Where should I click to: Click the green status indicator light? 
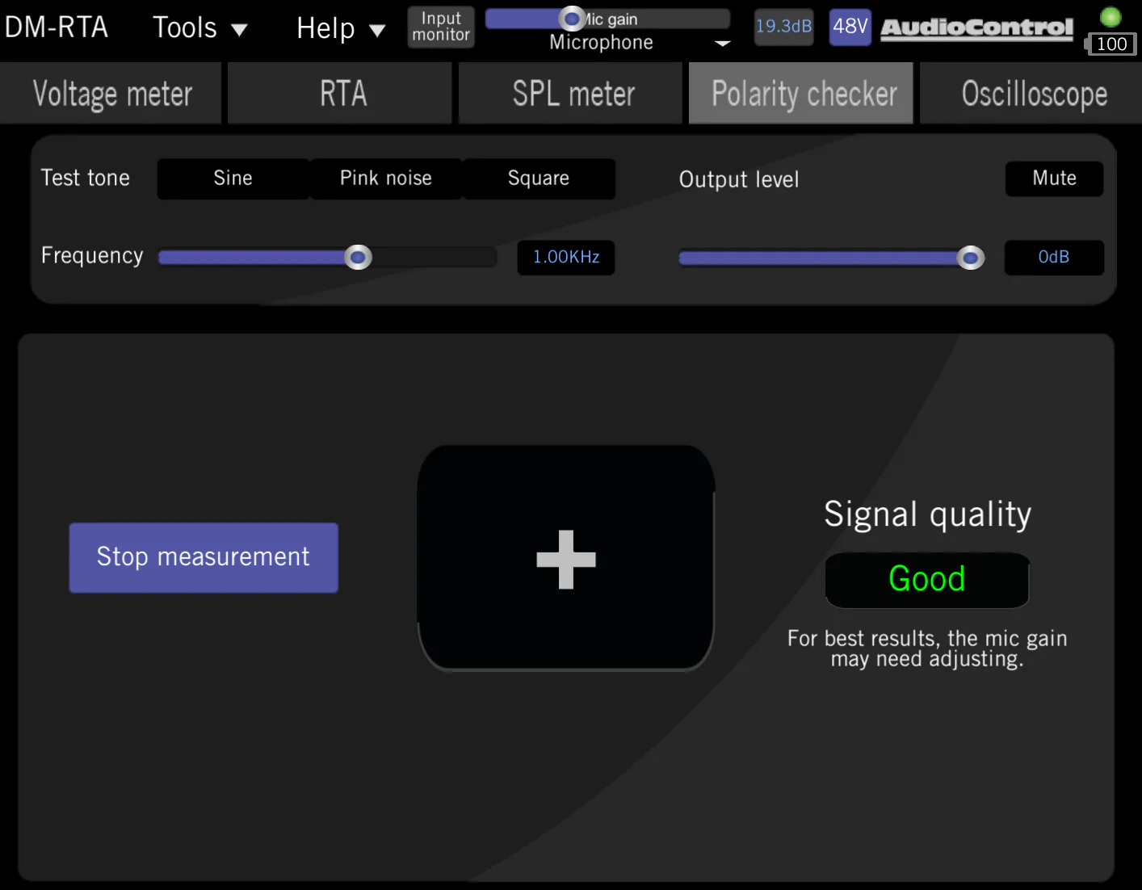[x=1112, y=15]
